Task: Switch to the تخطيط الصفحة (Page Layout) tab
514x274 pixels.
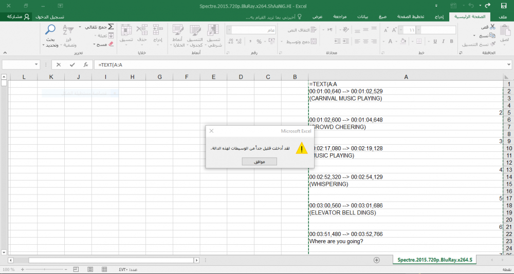Action: (x=411, y=17)
